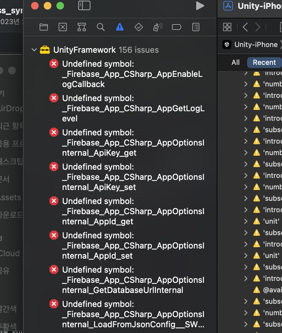282x333 pixels.
Task: Select AppGetLogLevel undefined symbol error
Action: (133, 108)
